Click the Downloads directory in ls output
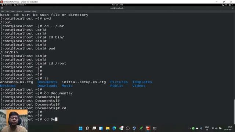235x132 pixels. click(47, 86)
